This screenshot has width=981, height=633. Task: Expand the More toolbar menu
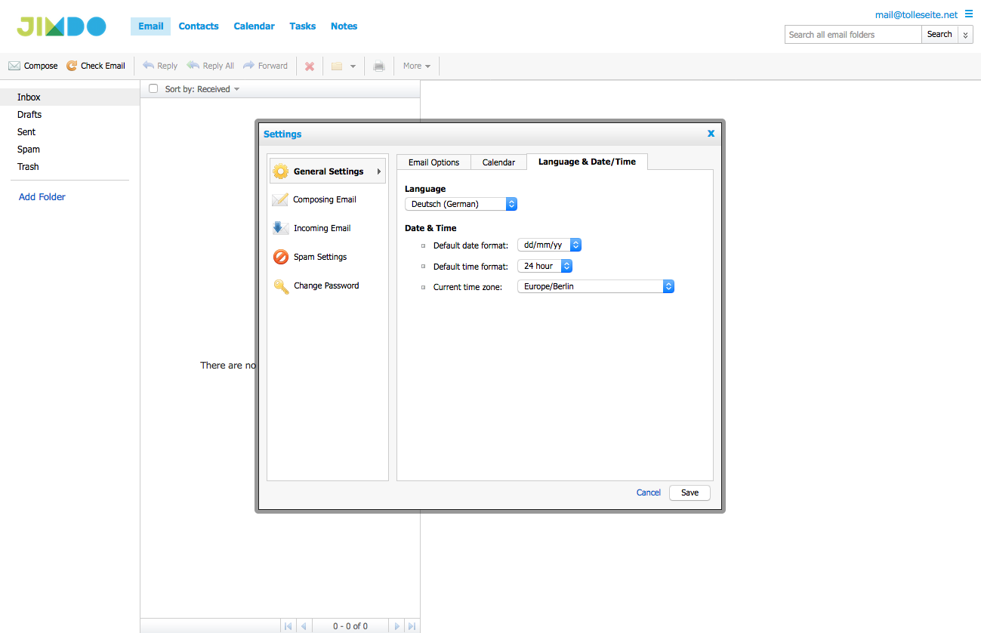pyautogui.click(x=417, y=66)
